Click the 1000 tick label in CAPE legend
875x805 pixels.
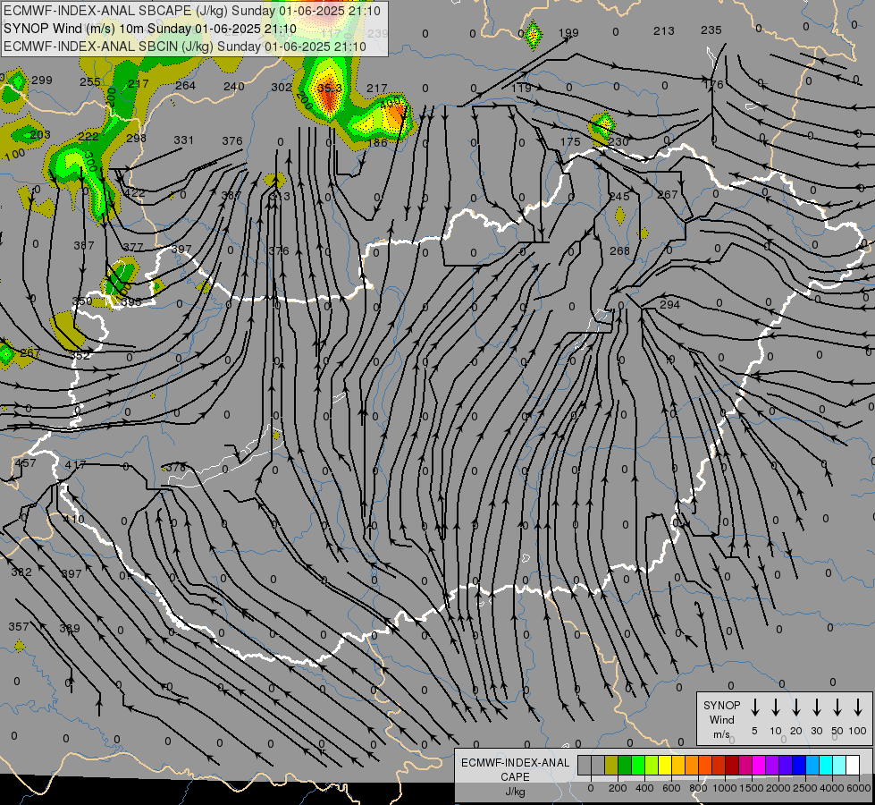[x=724, y=788]
